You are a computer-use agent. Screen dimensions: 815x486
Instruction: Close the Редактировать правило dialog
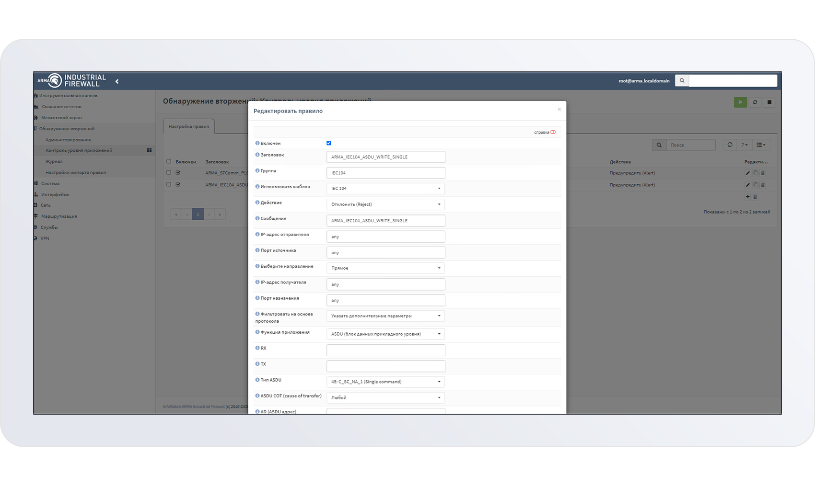coord(559,110)
